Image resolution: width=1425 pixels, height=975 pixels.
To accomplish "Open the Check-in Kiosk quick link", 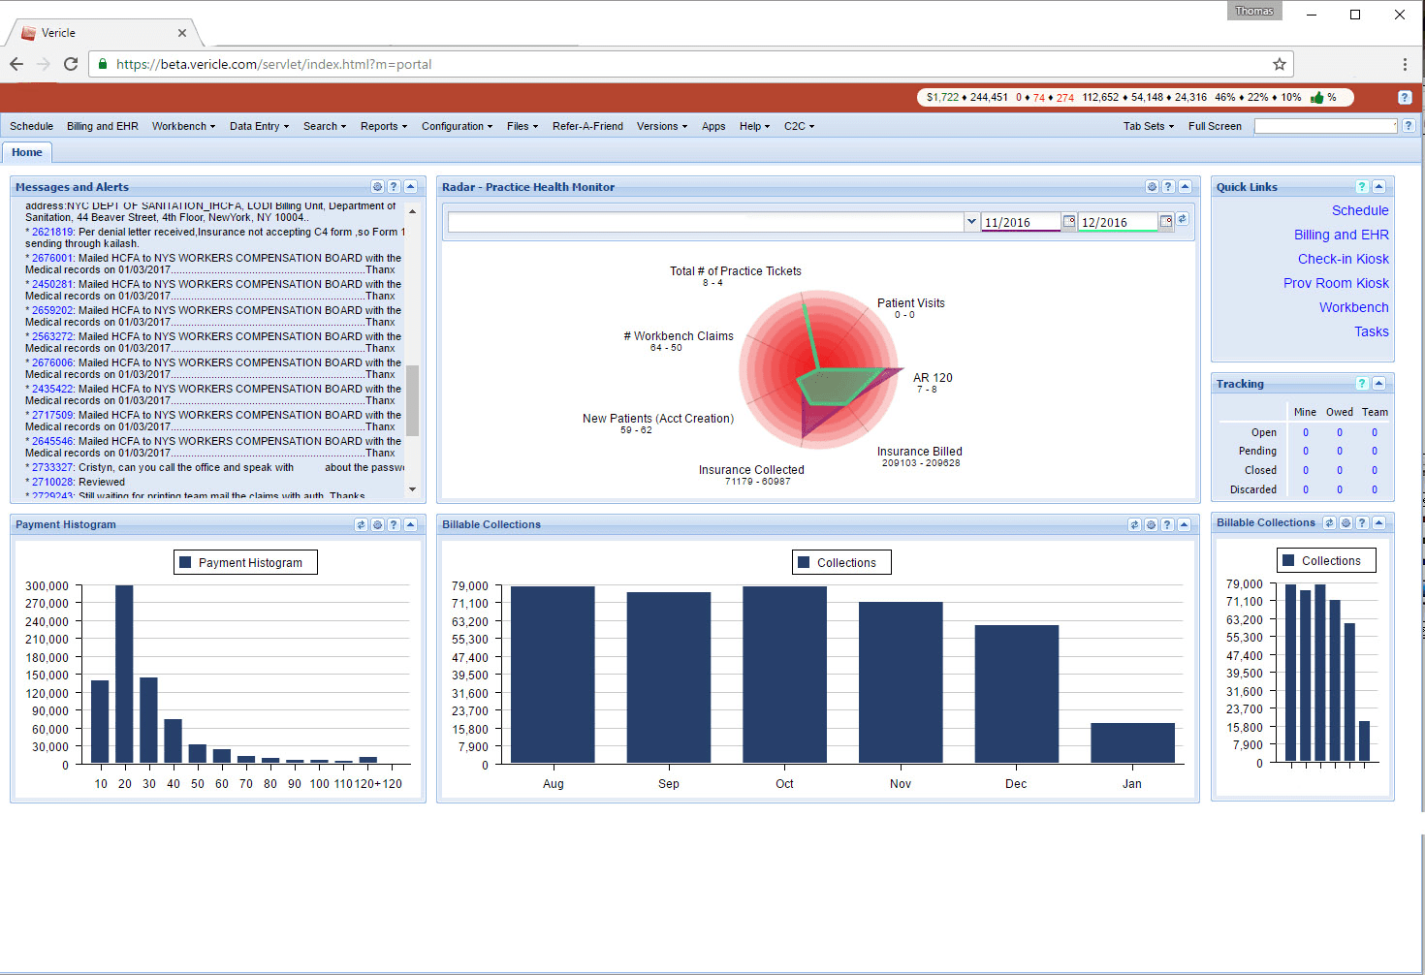I will [1344, 259].
